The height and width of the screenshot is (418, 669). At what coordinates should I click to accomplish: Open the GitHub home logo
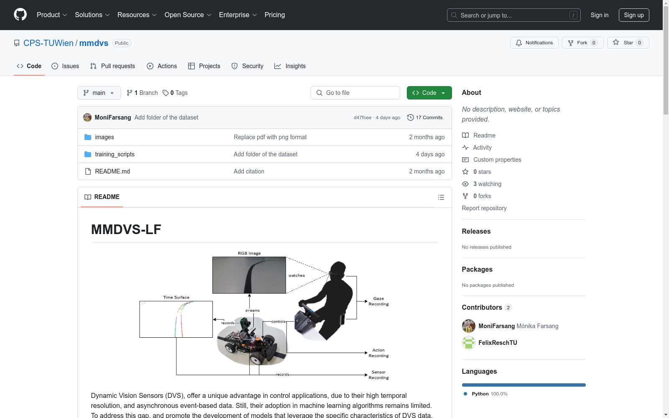[20, 15]
